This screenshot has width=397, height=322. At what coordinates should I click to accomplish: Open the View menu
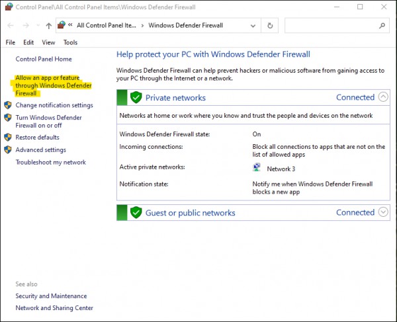pyautogui.click(x=48, y=42)
